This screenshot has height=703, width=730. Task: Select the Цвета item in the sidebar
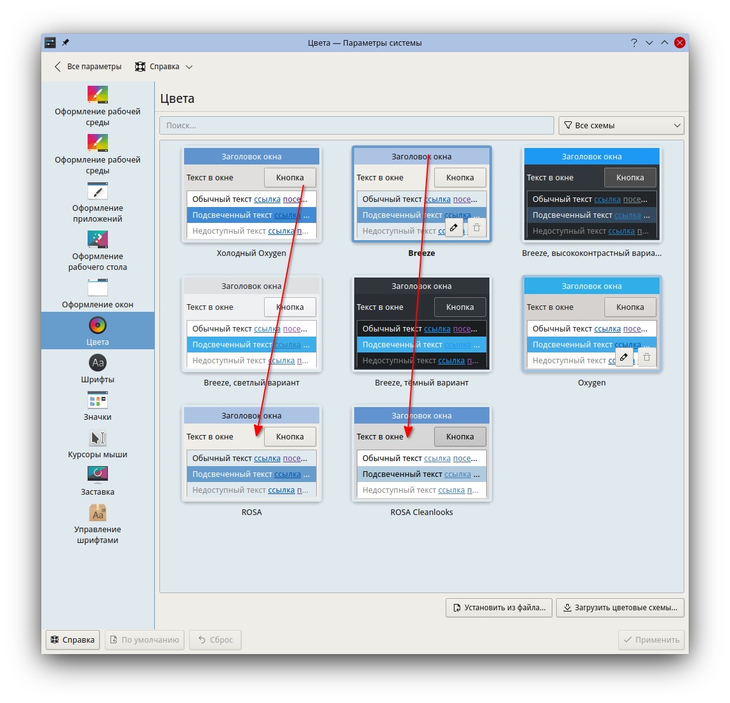pos(97,330)
